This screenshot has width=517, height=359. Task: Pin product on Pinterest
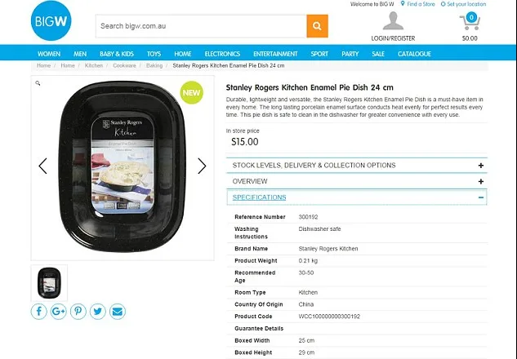coord(78,311)
